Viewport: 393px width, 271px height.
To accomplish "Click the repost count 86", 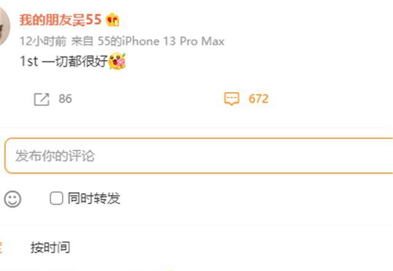I will [x=66, y=99].
